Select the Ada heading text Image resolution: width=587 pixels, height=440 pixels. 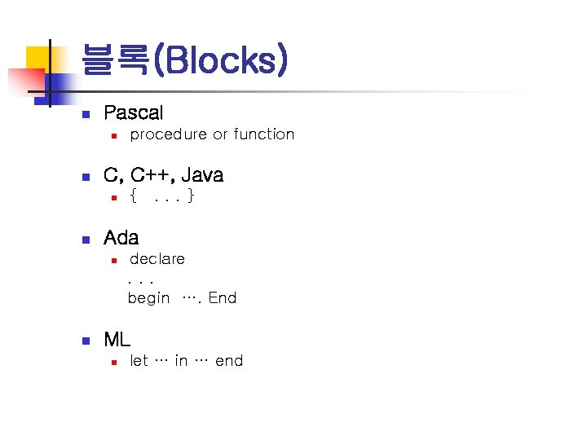coord(121,238)
